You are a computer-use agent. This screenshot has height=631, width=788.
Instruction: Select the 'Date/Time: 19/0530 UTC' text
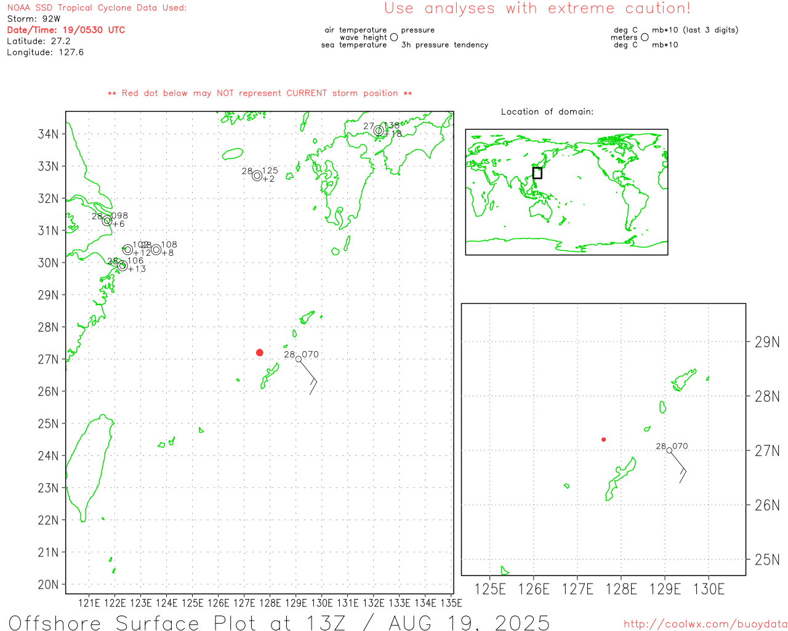click(66, 30)
